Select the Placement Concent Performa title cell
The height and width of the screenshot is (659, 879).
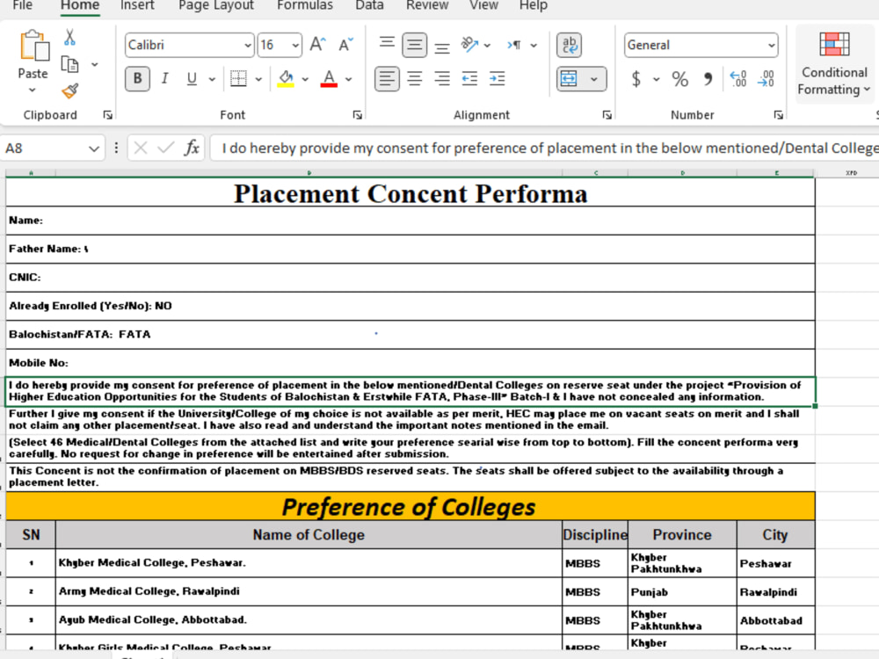[x=410, y=192]
